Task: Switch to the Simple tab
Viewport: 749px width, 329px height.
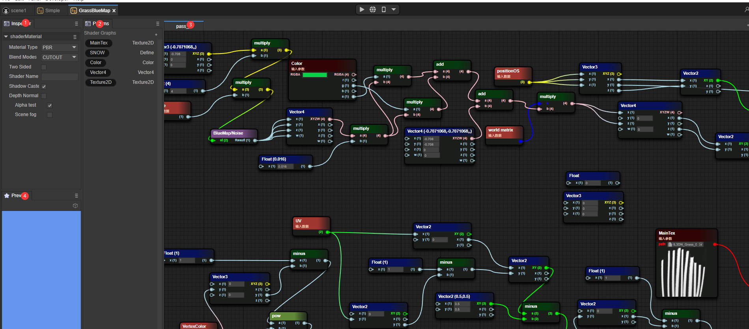Action: pos(49,11)
